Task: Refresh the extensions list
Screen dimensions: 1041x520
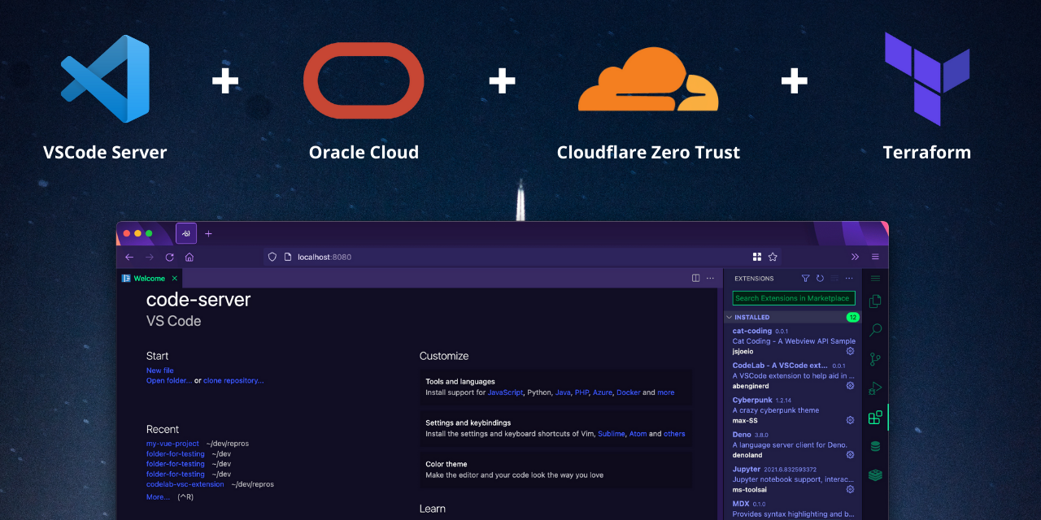Action: (820, 279)
